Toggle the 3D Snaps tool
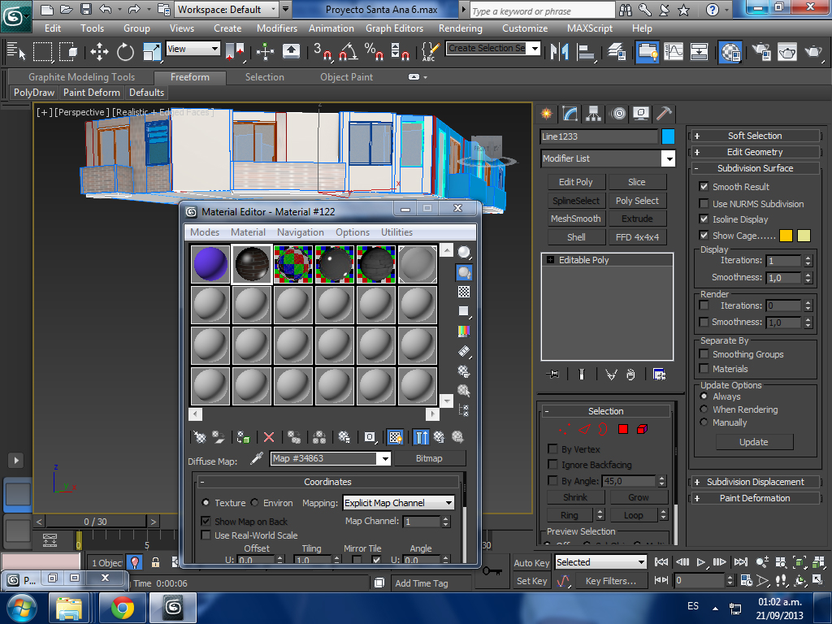The height and width of the screenshot is (624, 832). [x=322, y=51]
